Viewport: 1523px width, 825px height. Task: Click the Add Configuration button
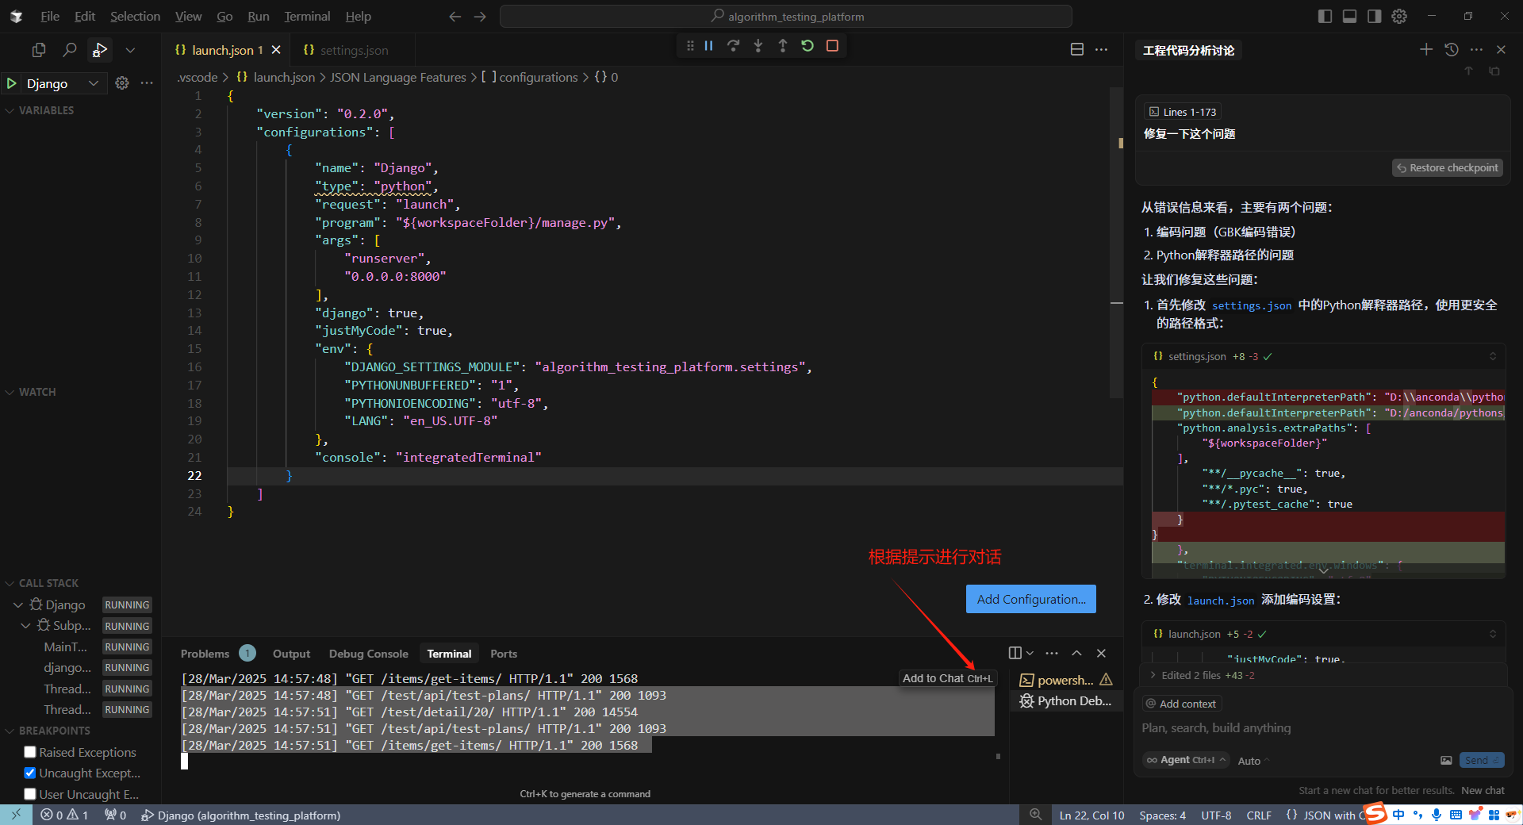pos(1030,599)
